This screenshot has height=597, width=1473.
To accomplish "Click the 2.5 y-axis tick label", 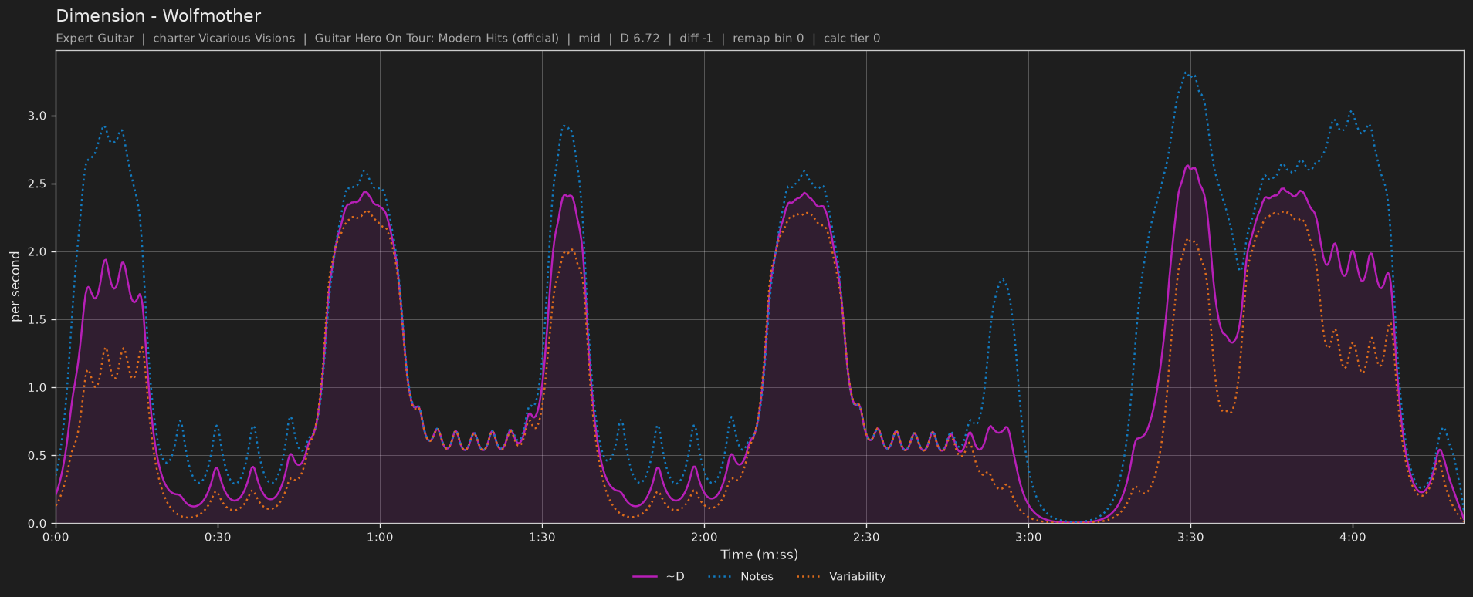I will pos(37,184).
